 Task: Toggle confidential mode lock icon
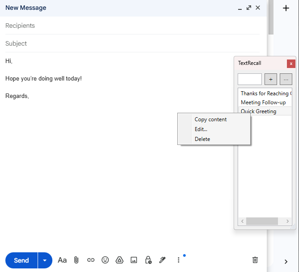[148, 260]
